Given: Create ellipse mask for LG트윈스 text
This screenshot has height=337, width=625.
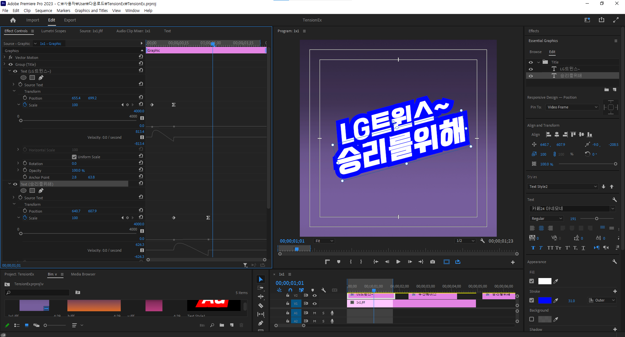Looking at the screenshot, I should pos(23,78).
